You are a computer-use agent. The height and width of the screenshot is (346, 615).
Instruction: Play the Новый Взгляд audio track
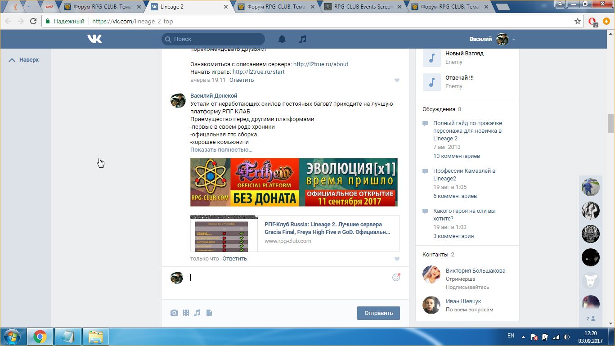tap(431, 58)
